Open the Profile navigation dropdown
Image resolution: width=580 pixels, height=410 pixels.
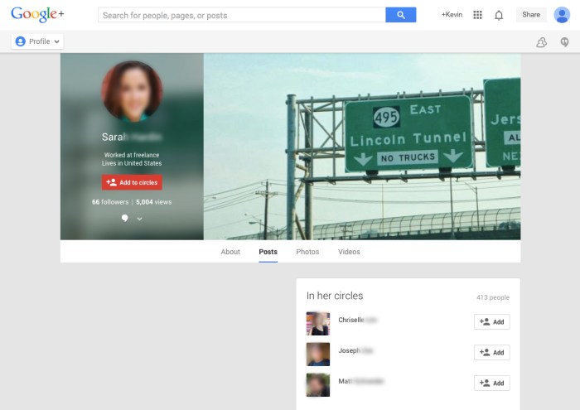pyautogui.click(x=37, y=41)
